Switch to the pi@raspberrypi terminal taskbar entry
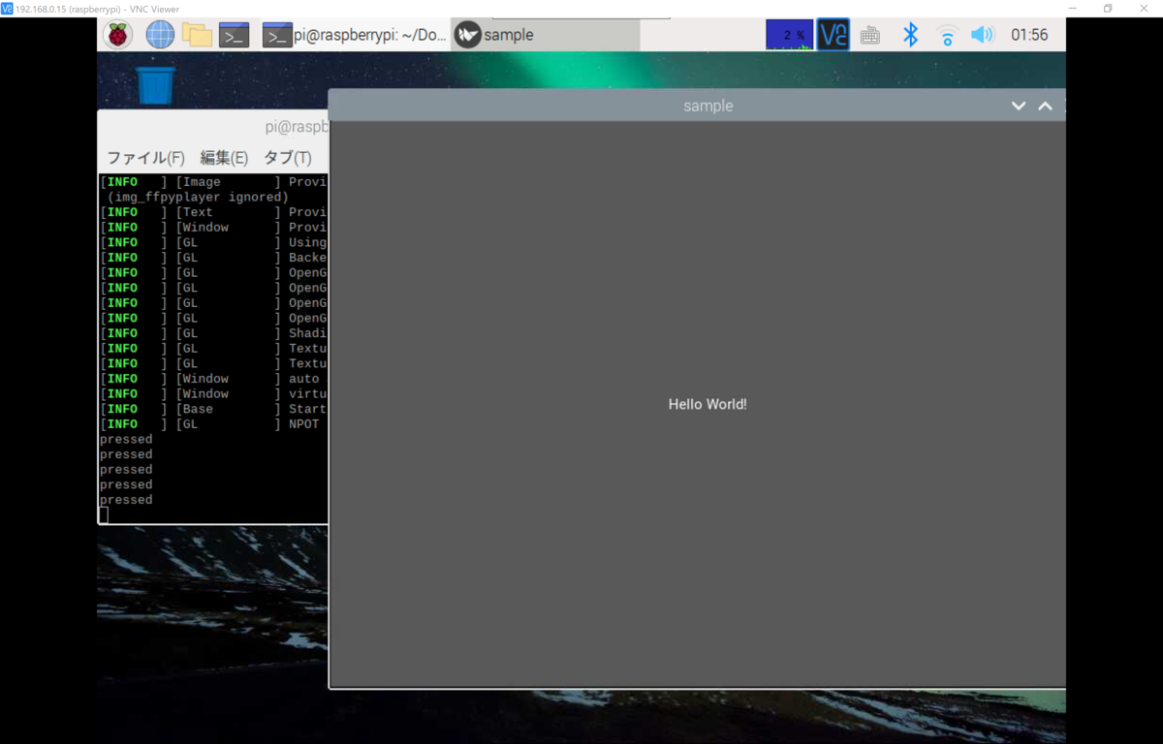Screen dimensions: 1163x744 [x=354, y=35]
